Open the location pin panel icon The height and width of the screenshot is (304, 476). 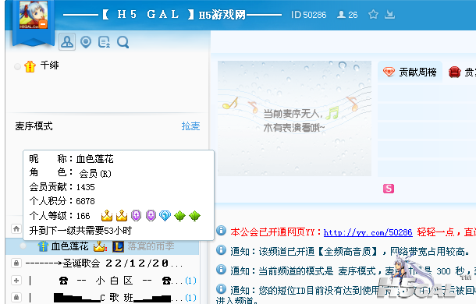point(86,42)
